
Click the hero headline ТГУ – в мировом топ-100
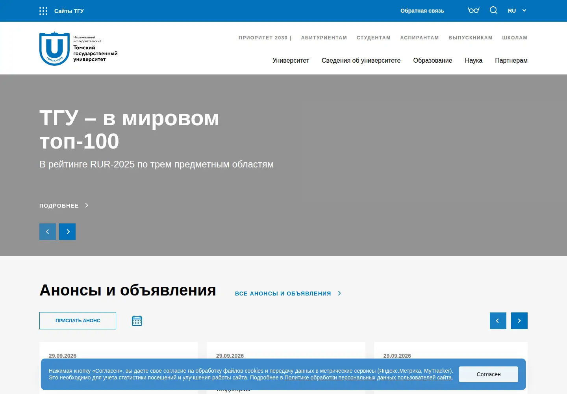(129, 130)
